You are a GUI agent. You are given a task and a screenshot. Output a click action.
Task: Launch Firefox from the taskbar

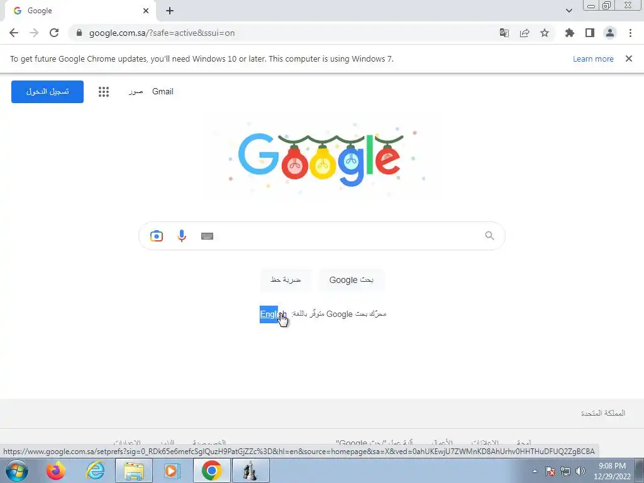[55, 470]
